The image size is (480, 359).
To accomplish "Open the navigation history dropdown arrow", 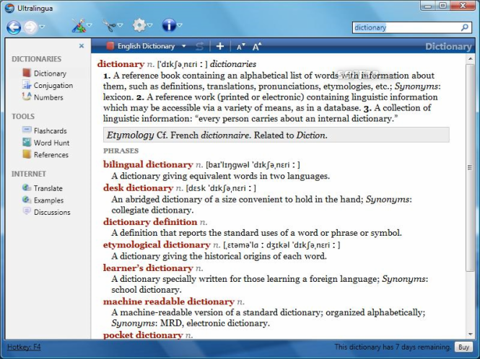I will 43,27.
